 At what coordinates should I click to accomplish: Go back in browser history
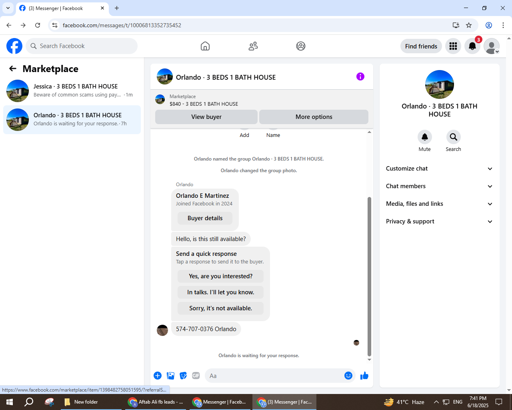pyautogui.click(x=9, y=25)
